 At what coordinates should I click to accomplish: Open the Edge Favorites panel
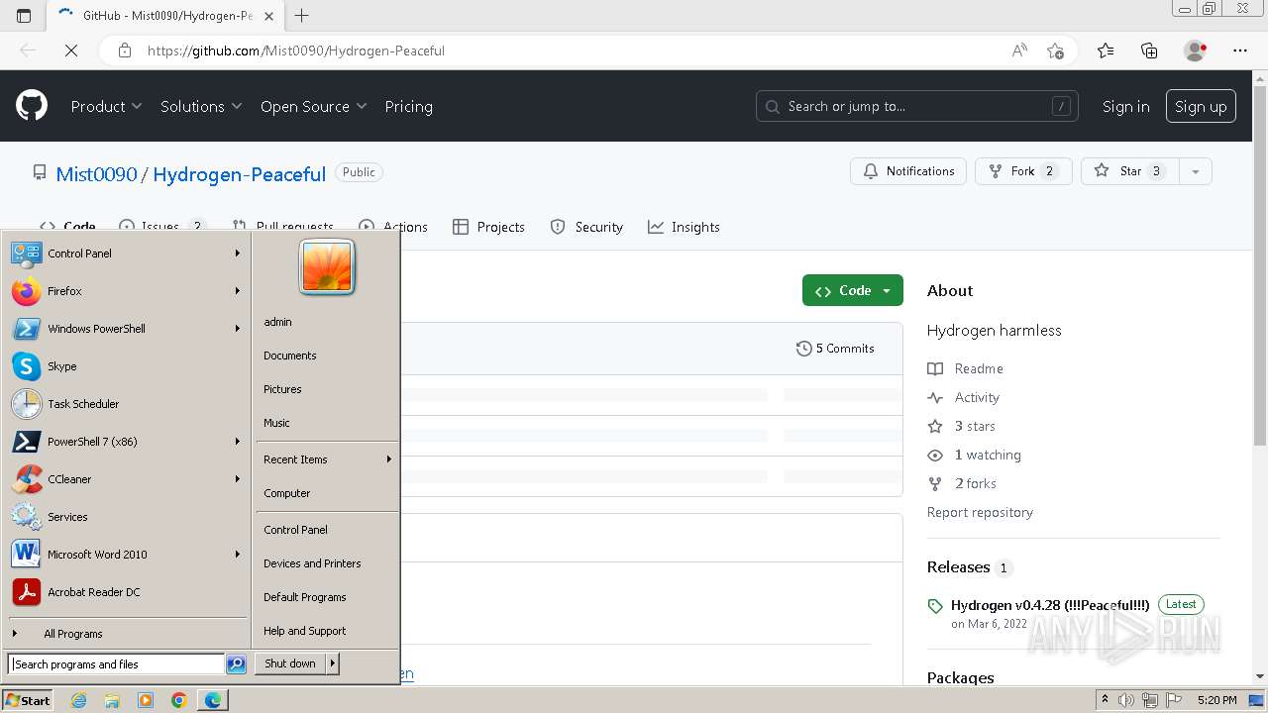[x=1106, y=51]
